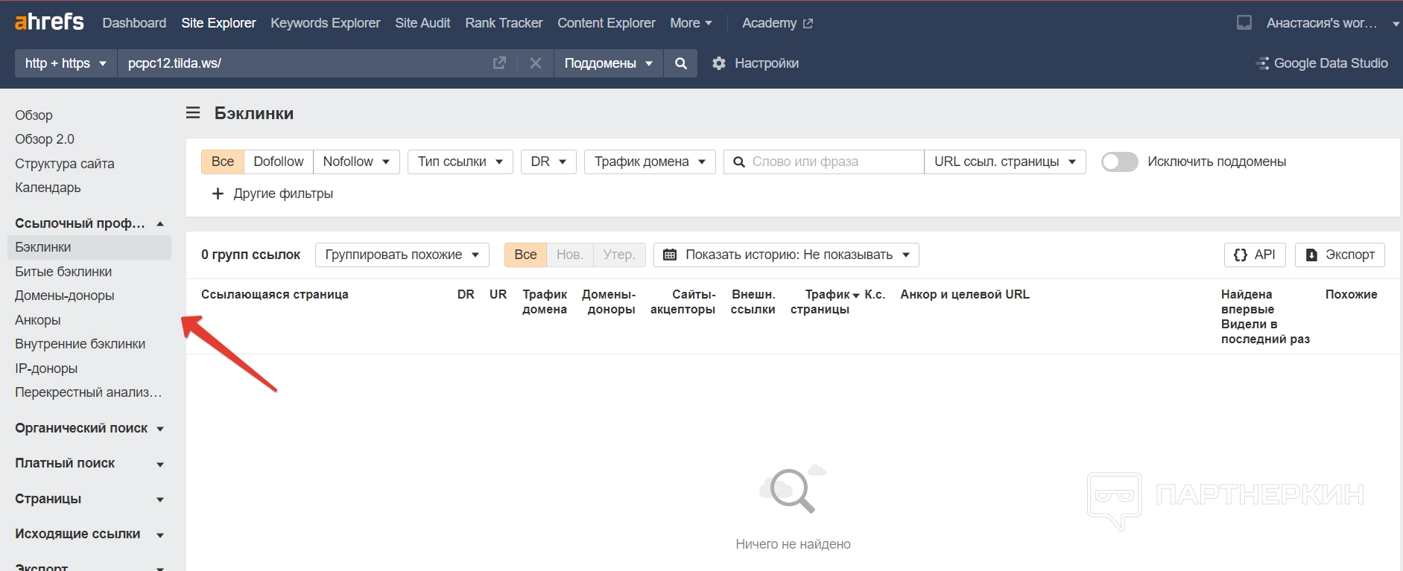
Task: Open Обзор 2.0 in sidebar
Action: [45, 139]
